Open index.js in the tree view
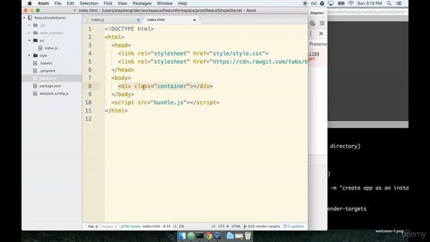The image size is (430, 242). point(51,48)
